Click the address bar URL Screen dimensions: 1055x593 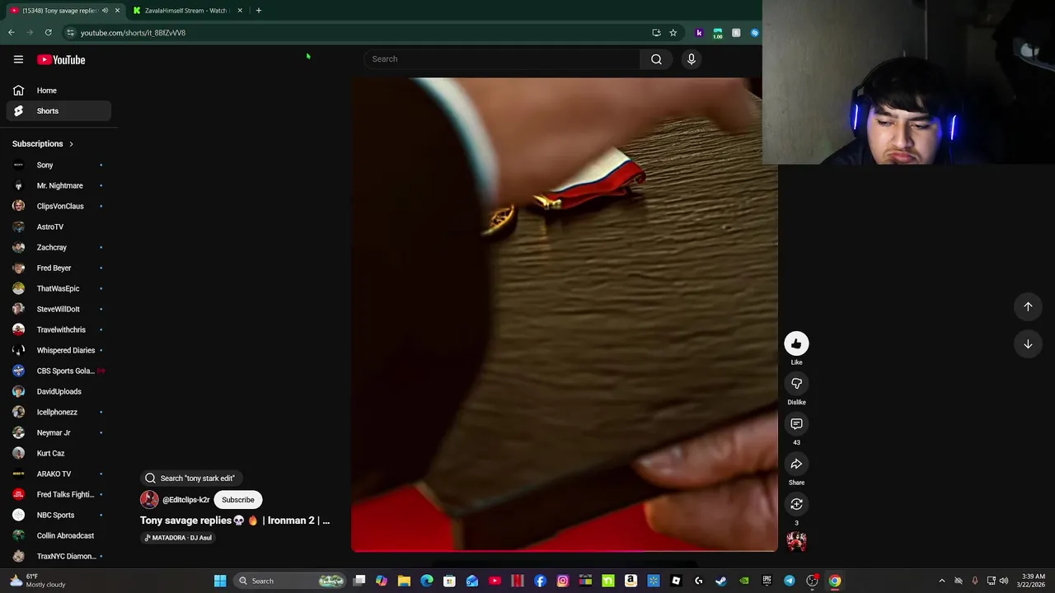[x=133, y=33]
